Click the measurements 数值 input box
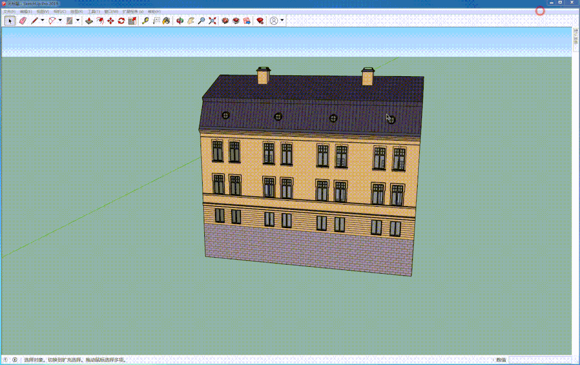The image size is (580, 365). click(x=540, y=360)
